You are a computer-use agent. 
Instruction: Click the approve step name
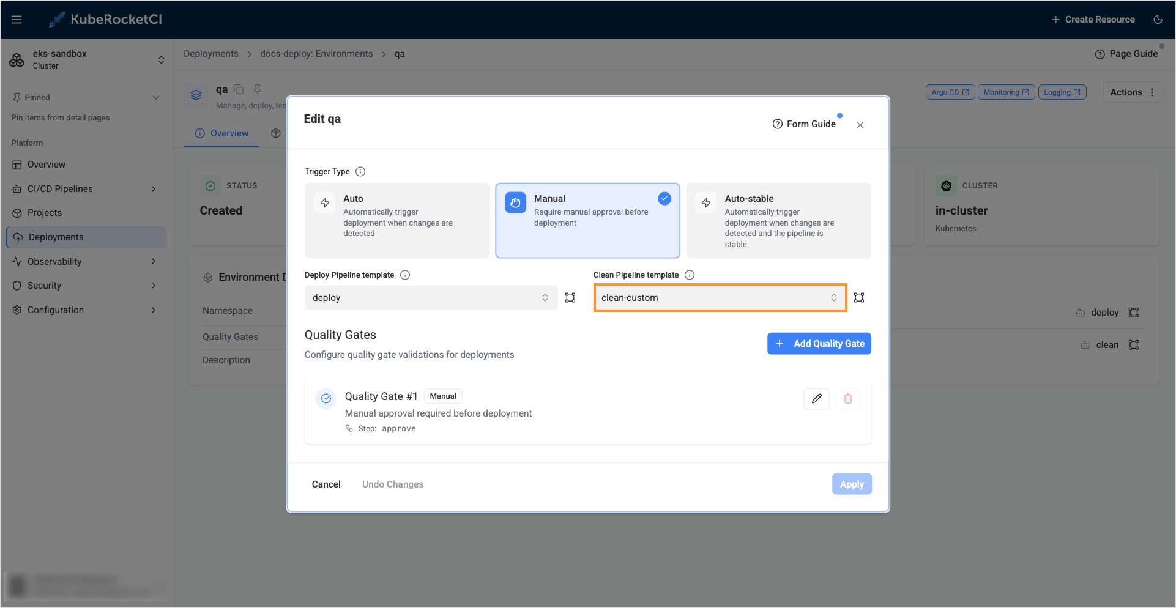click(399, 429)
